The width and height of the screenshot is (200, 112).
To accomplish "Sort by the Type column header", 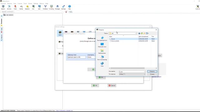I will click(x=153, y=37).
